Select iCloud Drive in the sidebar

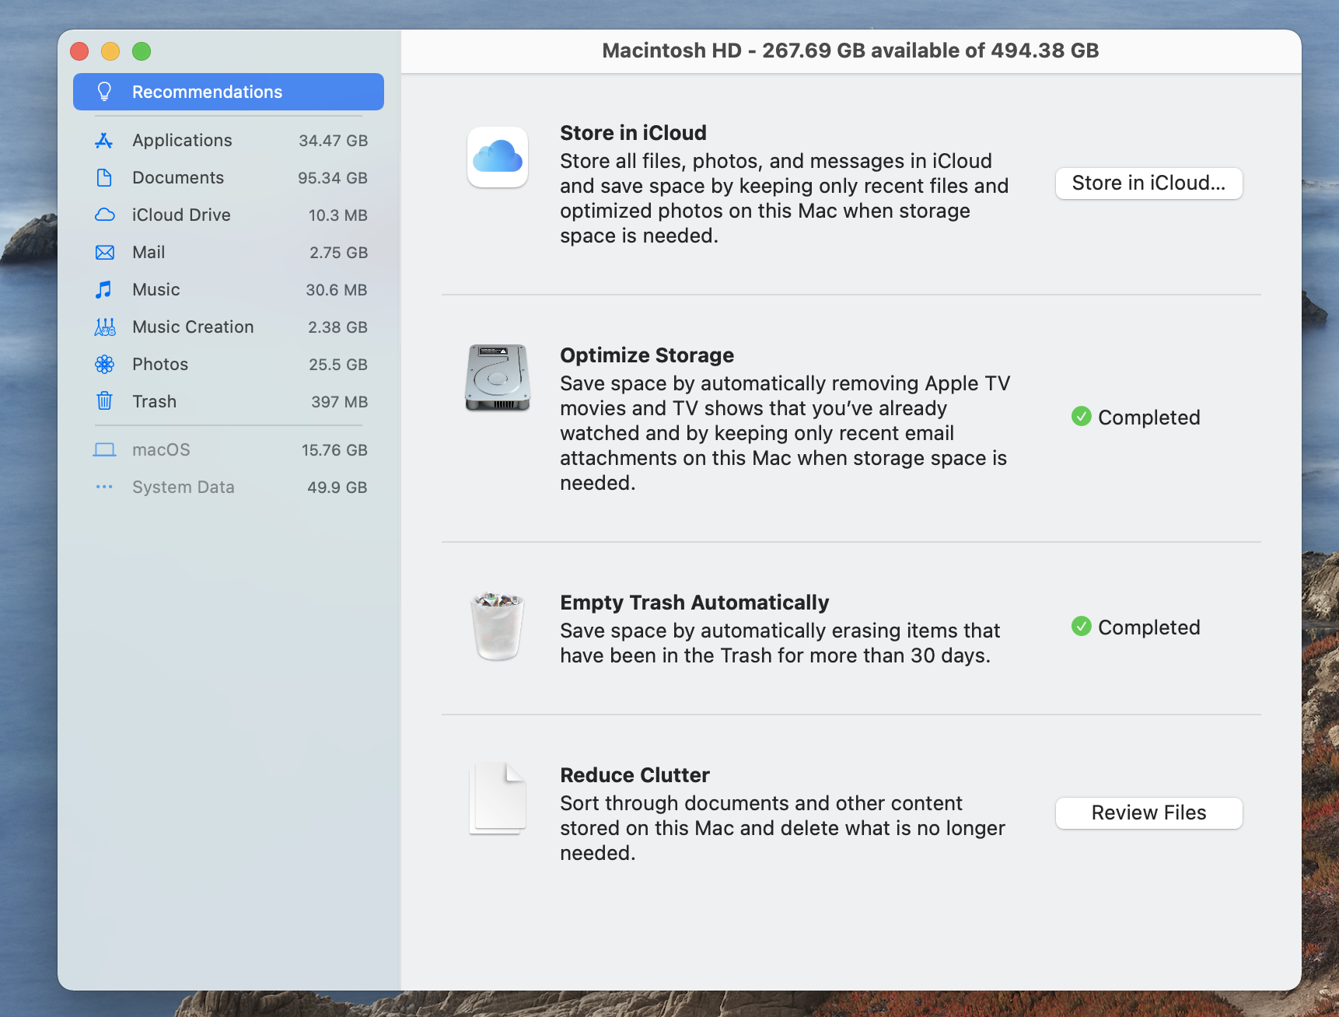[229, 215]
